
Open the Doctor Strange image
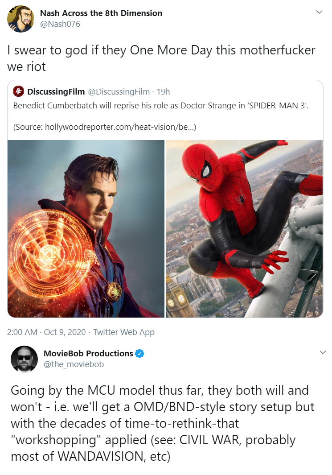point(86,229)
